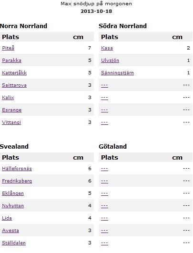Open the Parakka station link
Image resolution: width=193 pixels, height=253 pixels.
click(x=11, y=61)
